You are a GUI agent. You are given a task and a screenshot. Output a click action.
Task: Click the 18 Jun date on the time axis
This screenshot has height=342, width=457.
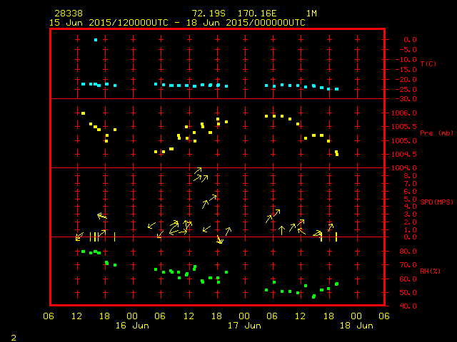pos(355,325)
